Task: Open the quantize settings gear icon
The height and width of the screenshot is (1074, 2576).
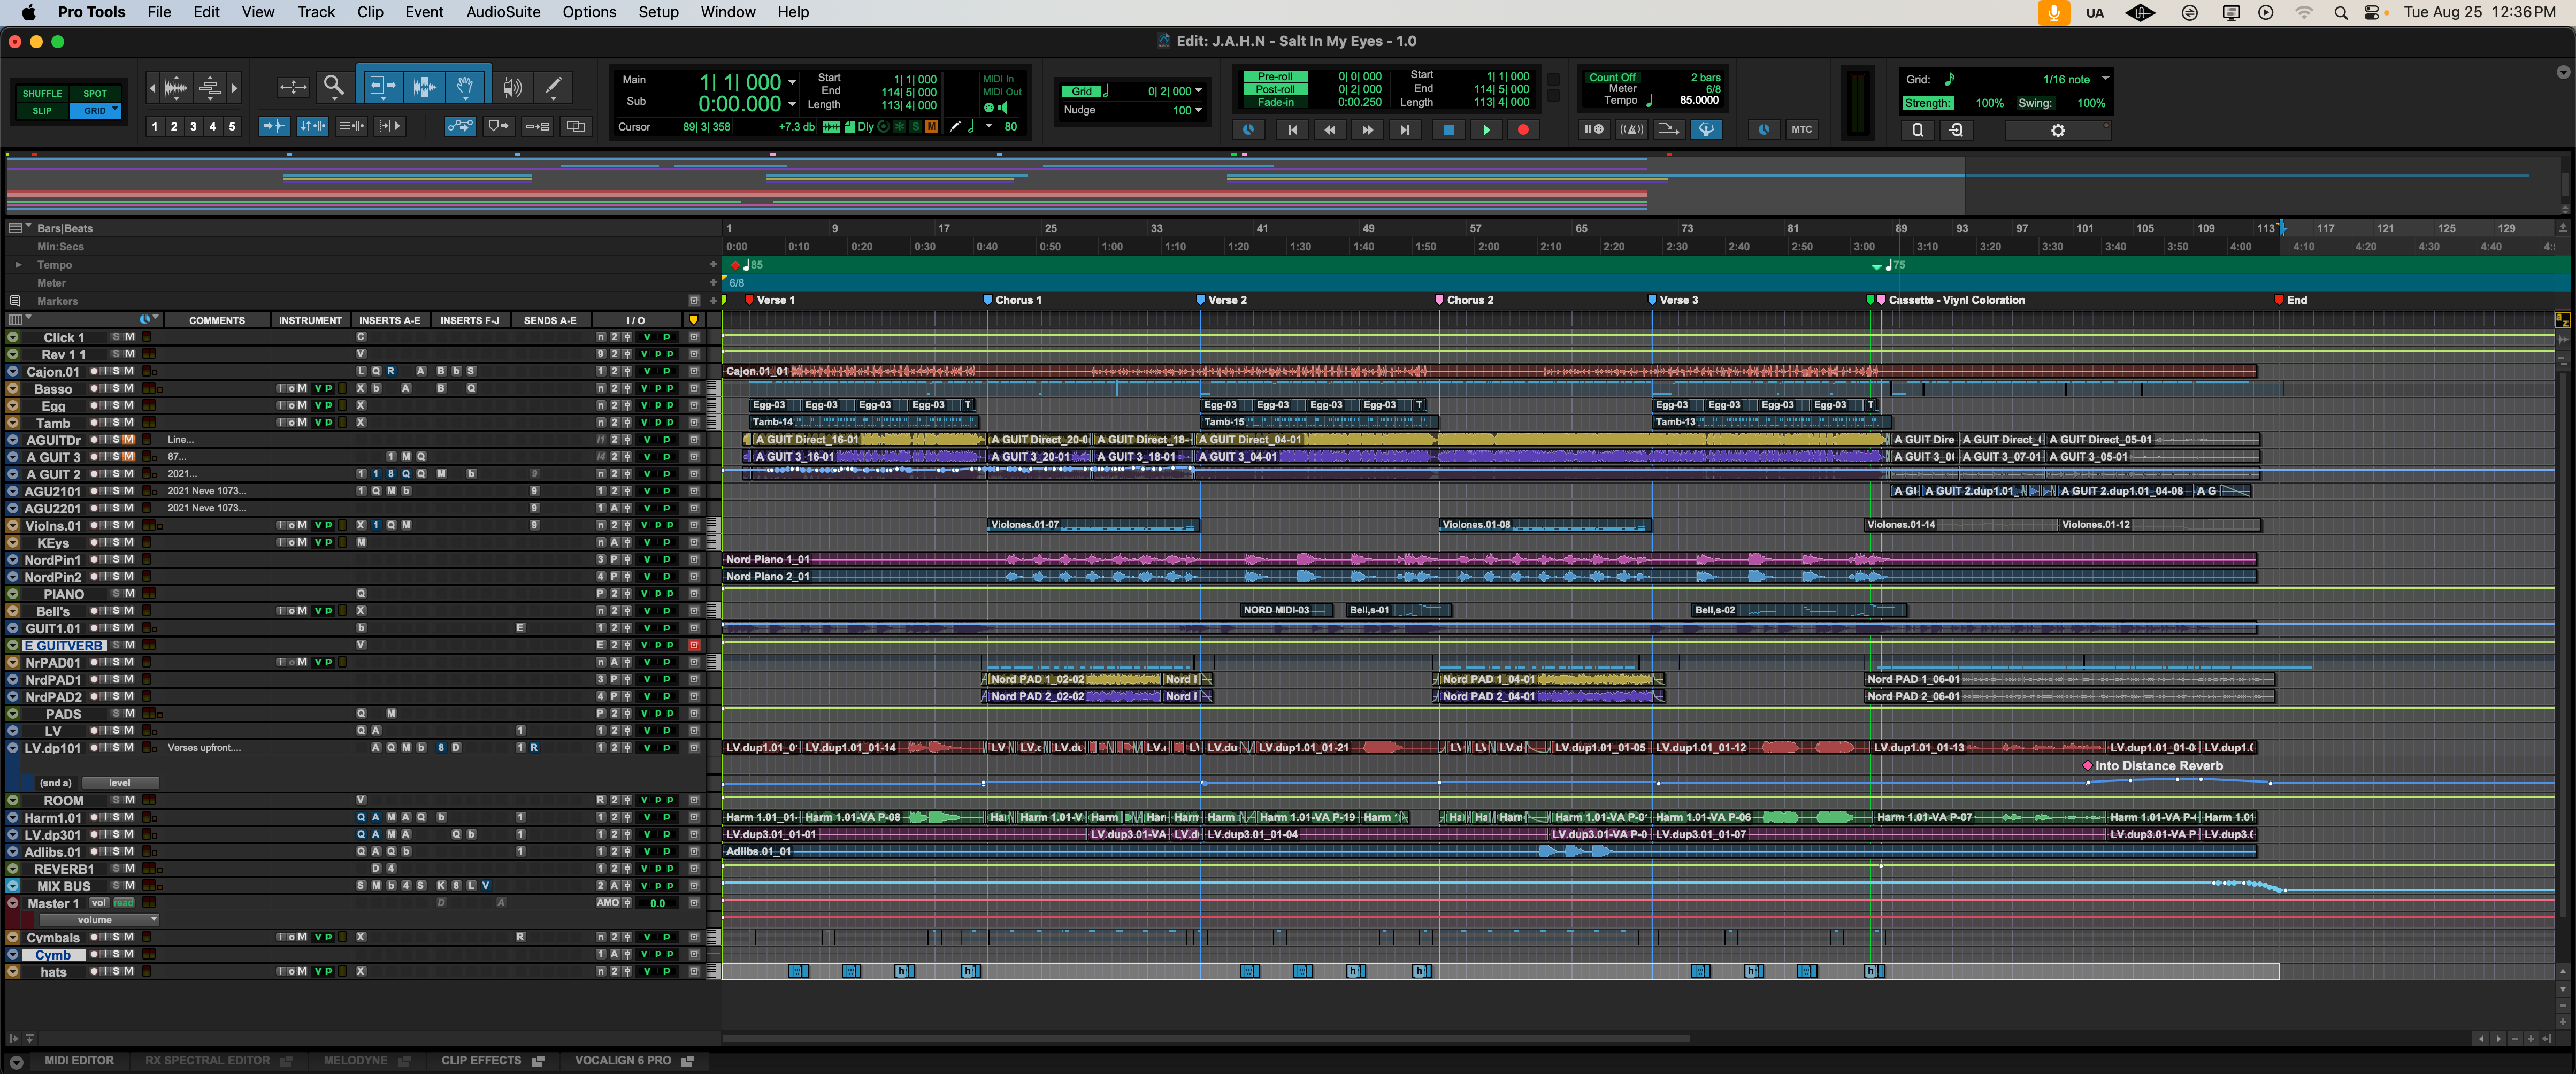Action: [x=2058, y=131]
